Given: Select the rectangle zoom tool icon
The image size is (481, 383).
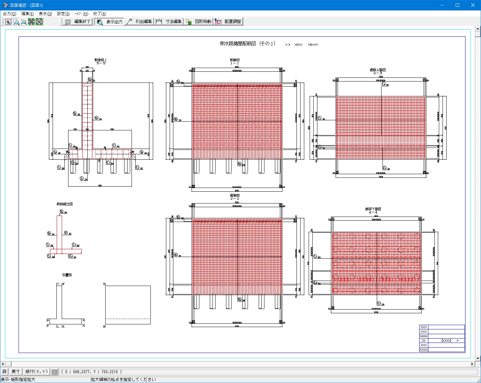Looking at the screenshot, I should 16,22.
